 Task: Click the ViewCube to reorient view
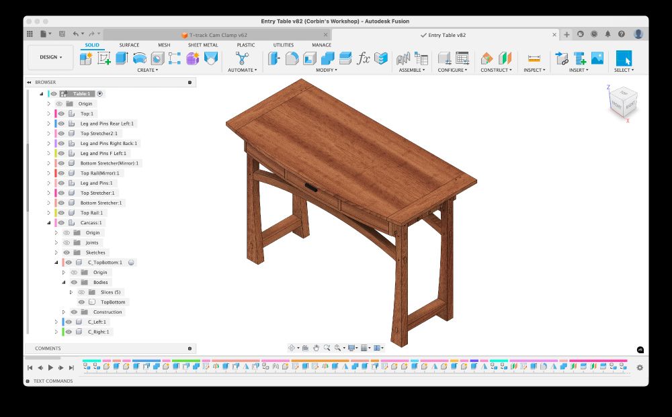pyautogui.click(x=624, y=102)
